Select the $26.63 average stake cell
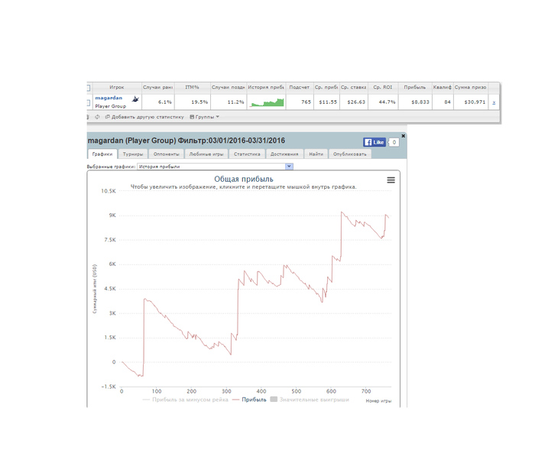 [353, 102]
